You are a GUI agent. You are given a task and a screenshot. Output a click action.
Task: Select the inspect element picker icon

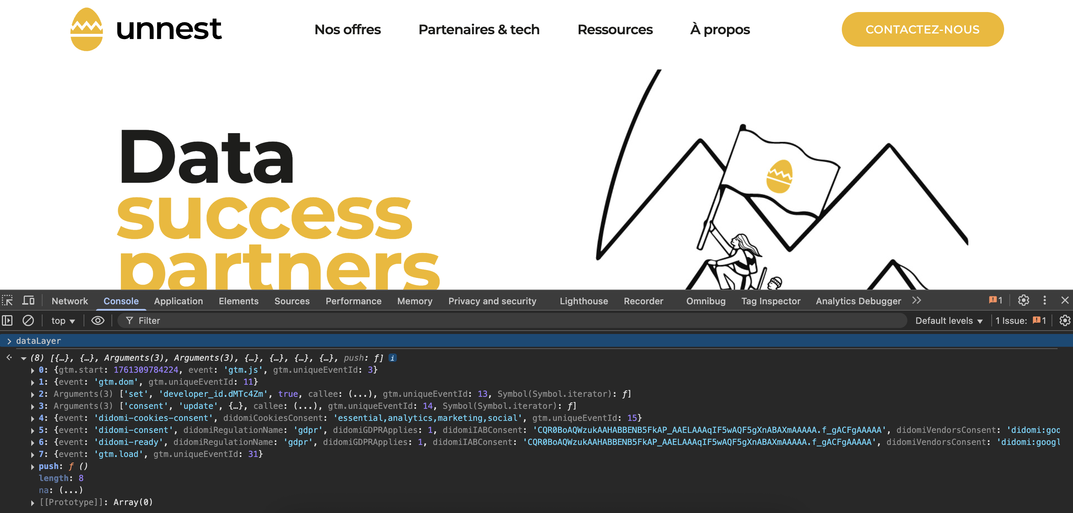[8, 301]
